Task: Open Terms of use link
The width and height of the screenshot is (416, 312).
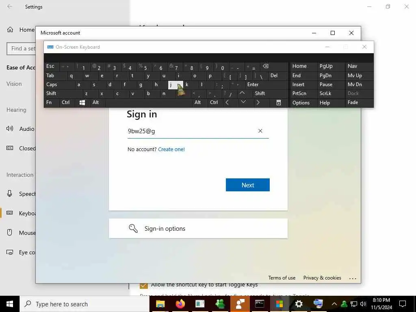Action: tap(282, 278)
